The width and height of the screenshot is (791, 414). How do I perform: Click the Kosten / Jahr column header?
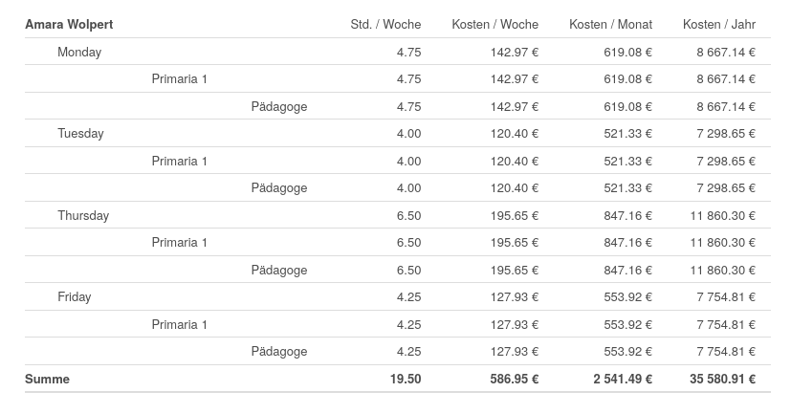pos(719,25)
